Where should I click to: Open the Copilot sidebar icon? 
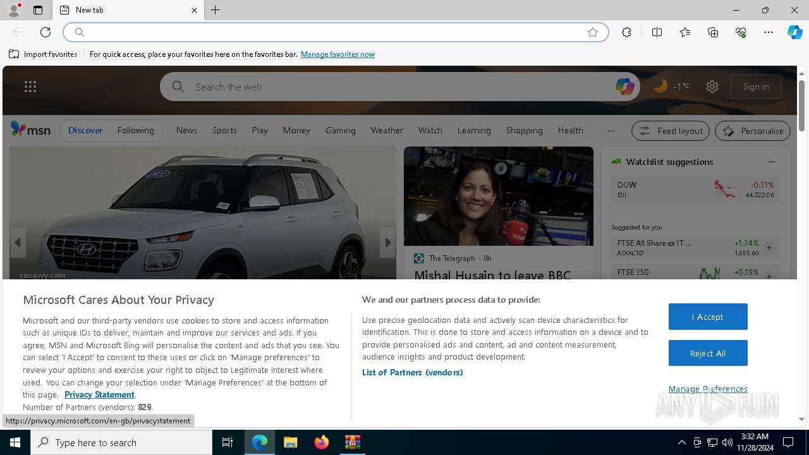(794, 32)
